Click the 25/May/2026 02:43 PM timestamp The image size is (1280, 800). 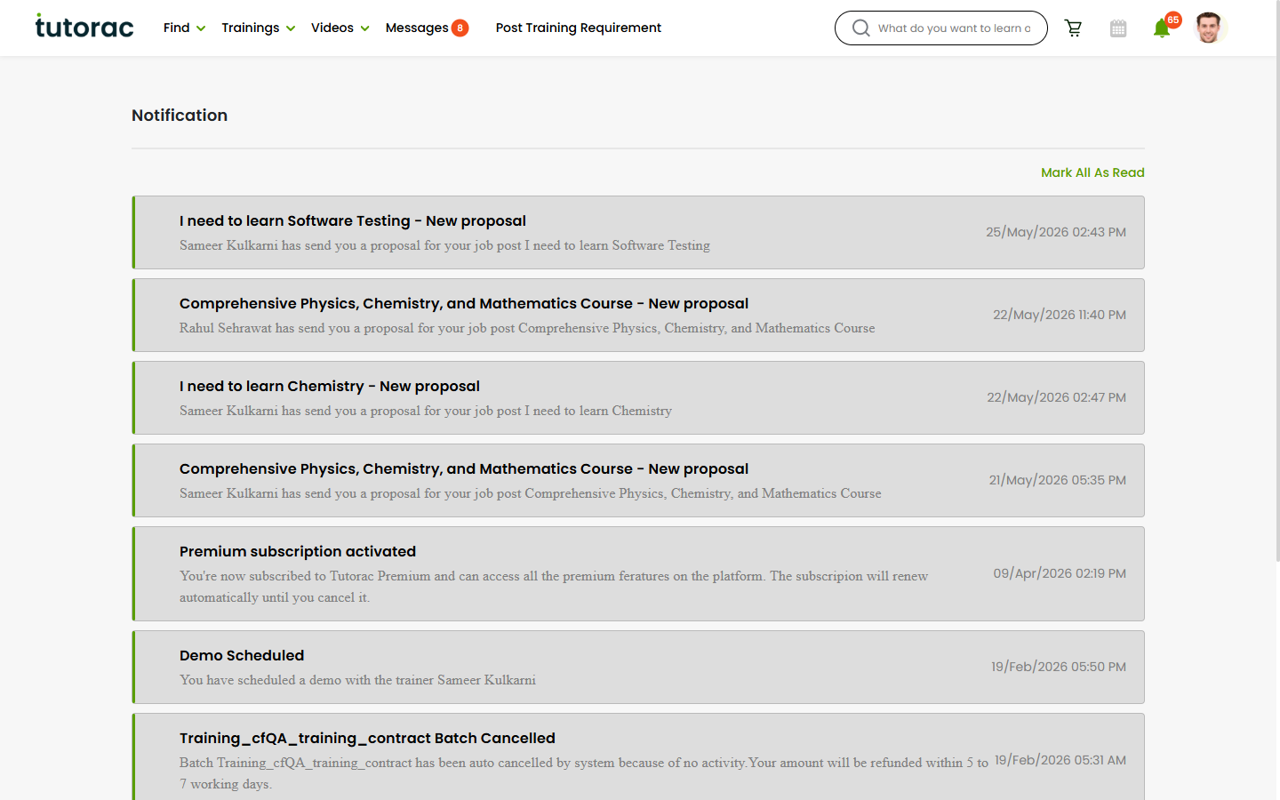point(1056,232)
